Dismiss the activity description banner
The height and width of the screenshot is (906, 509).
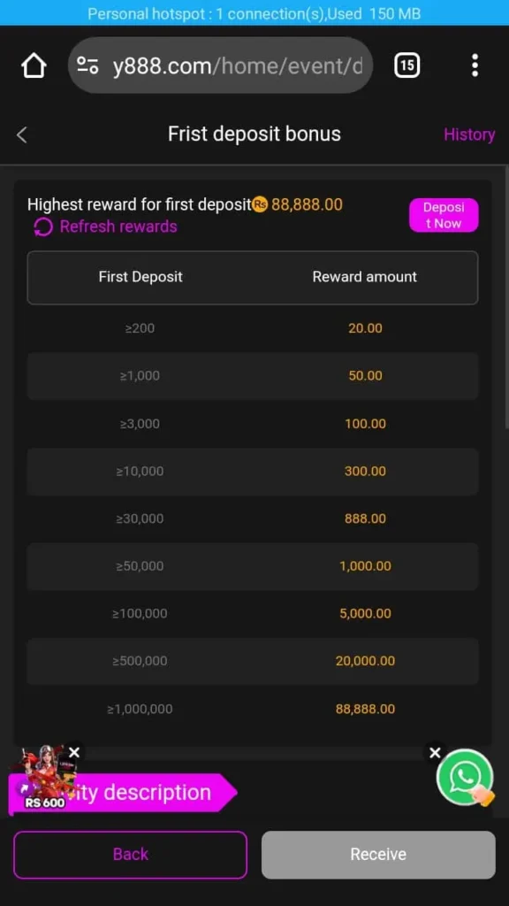pyautogui.click(x=74, y=752)
